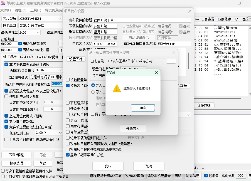This screenshot has width=251, height=181.
Task: Click the 扫描串口 button
Action: coord(9,26)
